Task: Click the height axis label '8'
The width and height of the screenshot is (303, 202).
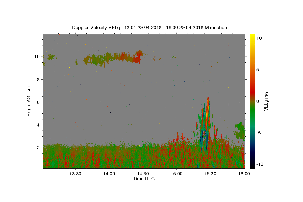Action: (38, 79)
